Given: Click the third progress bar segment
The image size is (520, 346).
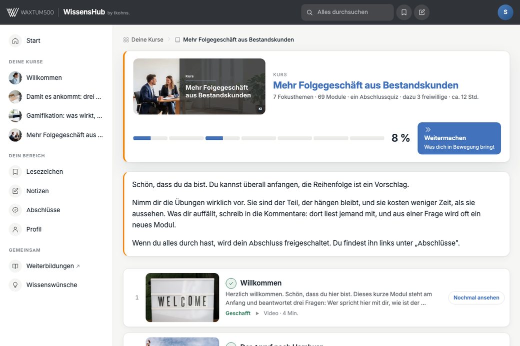Looking at the screenshot, I should click(222, 138).
